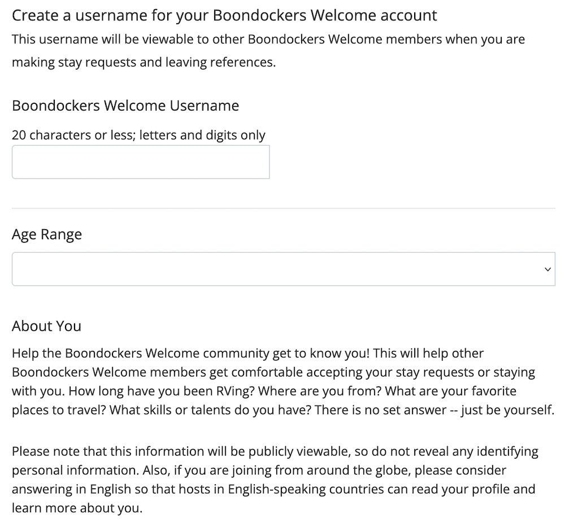The width and height of the screenshot is (565, 521).
Task: Click the 'personal information' warning line
Action: [259, 470]
